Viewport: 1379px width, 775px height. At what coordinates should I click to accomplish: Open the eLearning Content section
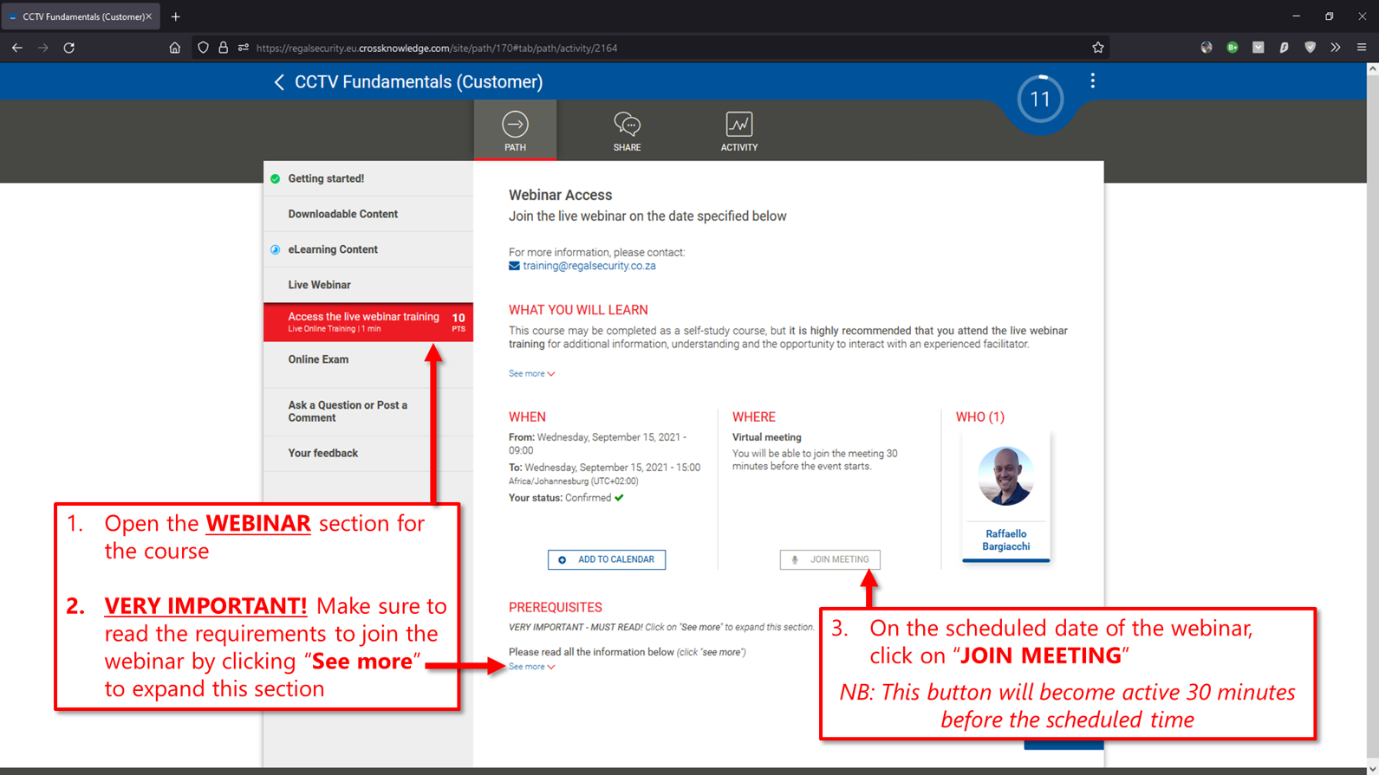[x=368, y=249]
